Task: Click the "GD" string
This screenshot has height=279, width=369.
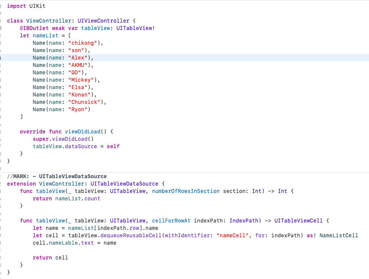Action: pos(75,73)
